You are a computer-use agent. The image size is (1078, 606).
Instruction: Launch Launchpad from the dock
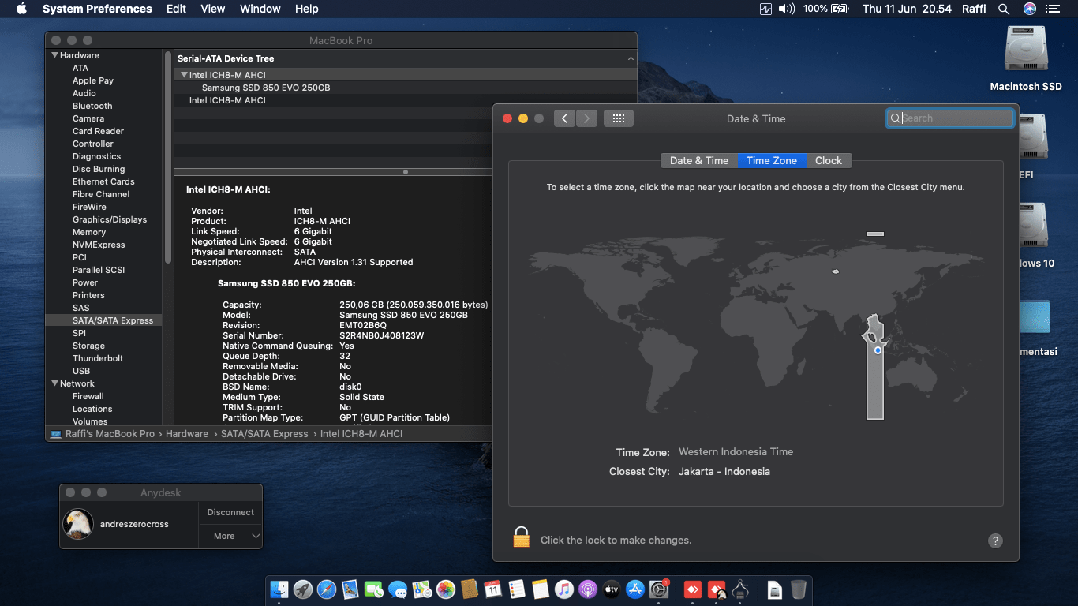click(302, 589)
